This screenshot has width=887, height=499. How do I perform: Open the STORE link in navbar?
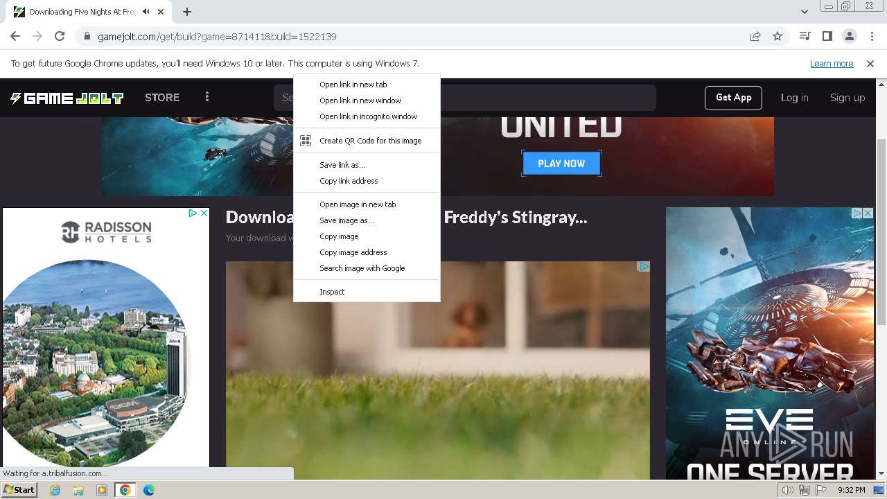pos(162,98)
